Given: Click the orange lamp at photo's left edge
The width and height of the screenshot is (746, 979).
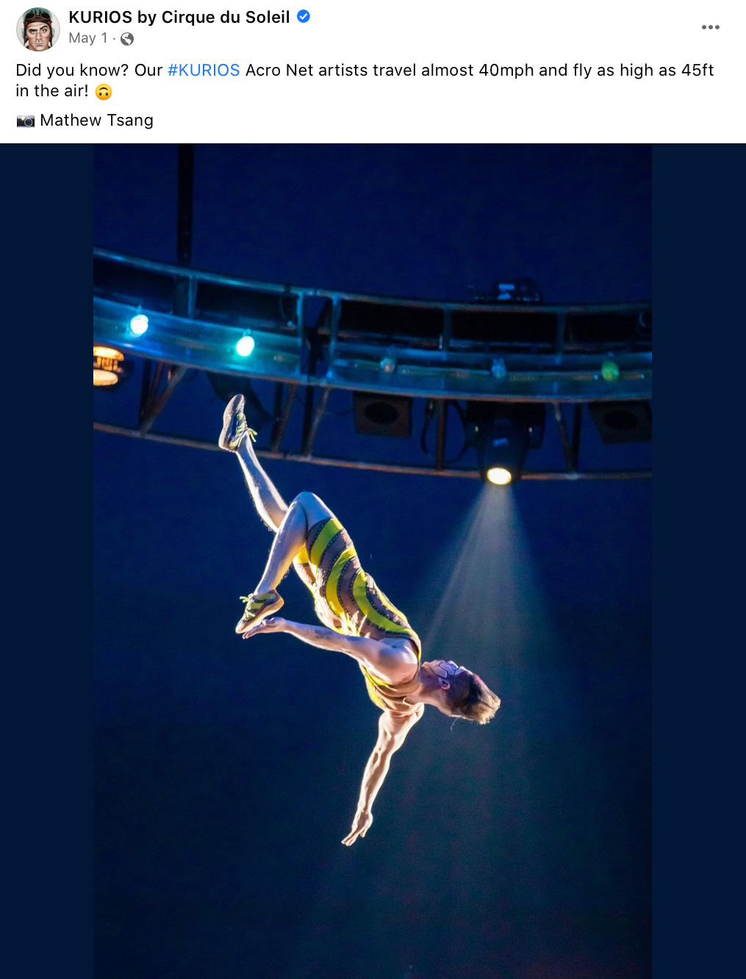Looking at the screenshot, I should click(x=107, y=365).
